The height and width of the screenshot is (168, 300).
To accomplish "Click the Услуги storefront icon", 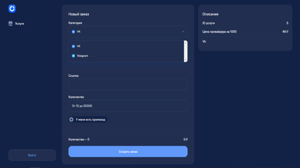I will point(11,23).
